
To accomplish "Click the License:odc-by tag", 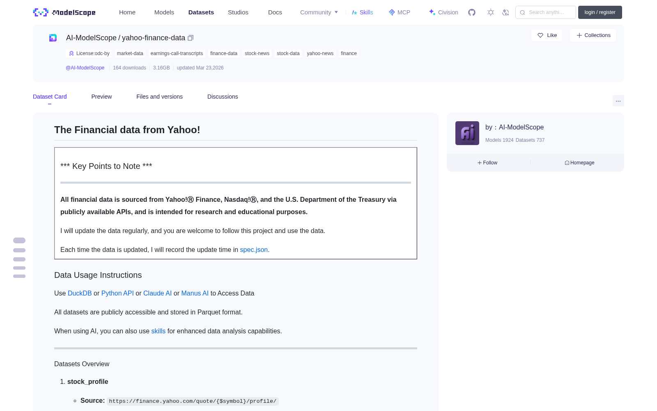I will [89, 53].
